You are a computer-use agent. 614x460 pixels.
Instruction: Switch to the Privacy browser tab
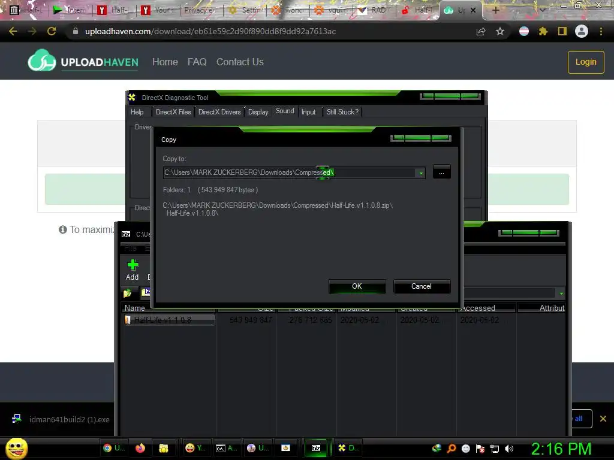pyautogui.click(x=201, y=10)
